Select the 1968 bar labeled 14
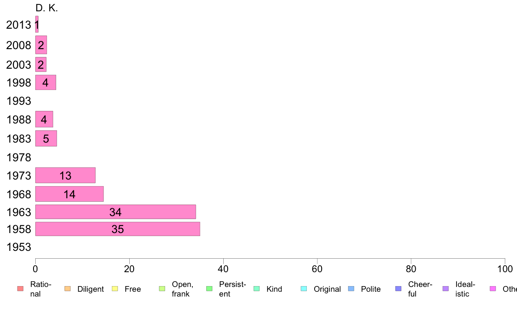Image resolution: width=517 pixels, height=320 pixels. click(69, 194)
